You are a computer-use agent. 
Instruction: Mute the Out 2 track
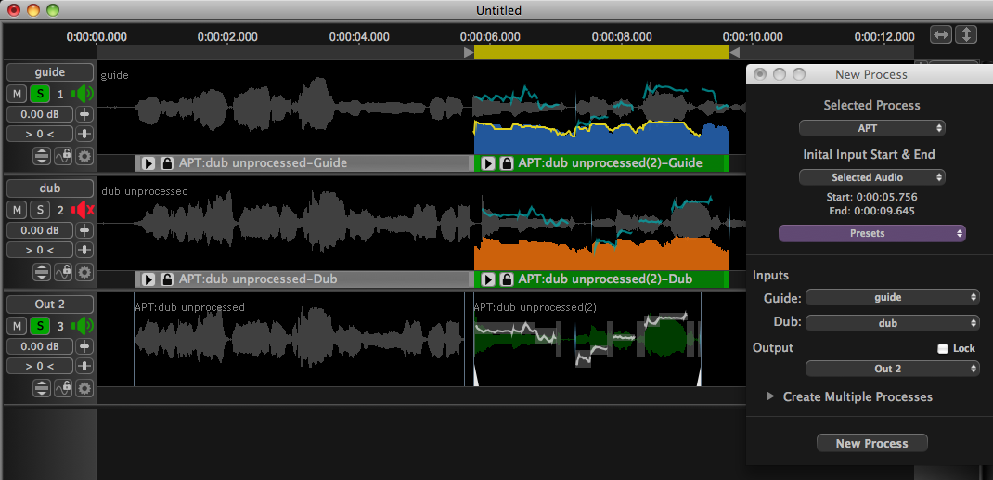coord(17,326)
